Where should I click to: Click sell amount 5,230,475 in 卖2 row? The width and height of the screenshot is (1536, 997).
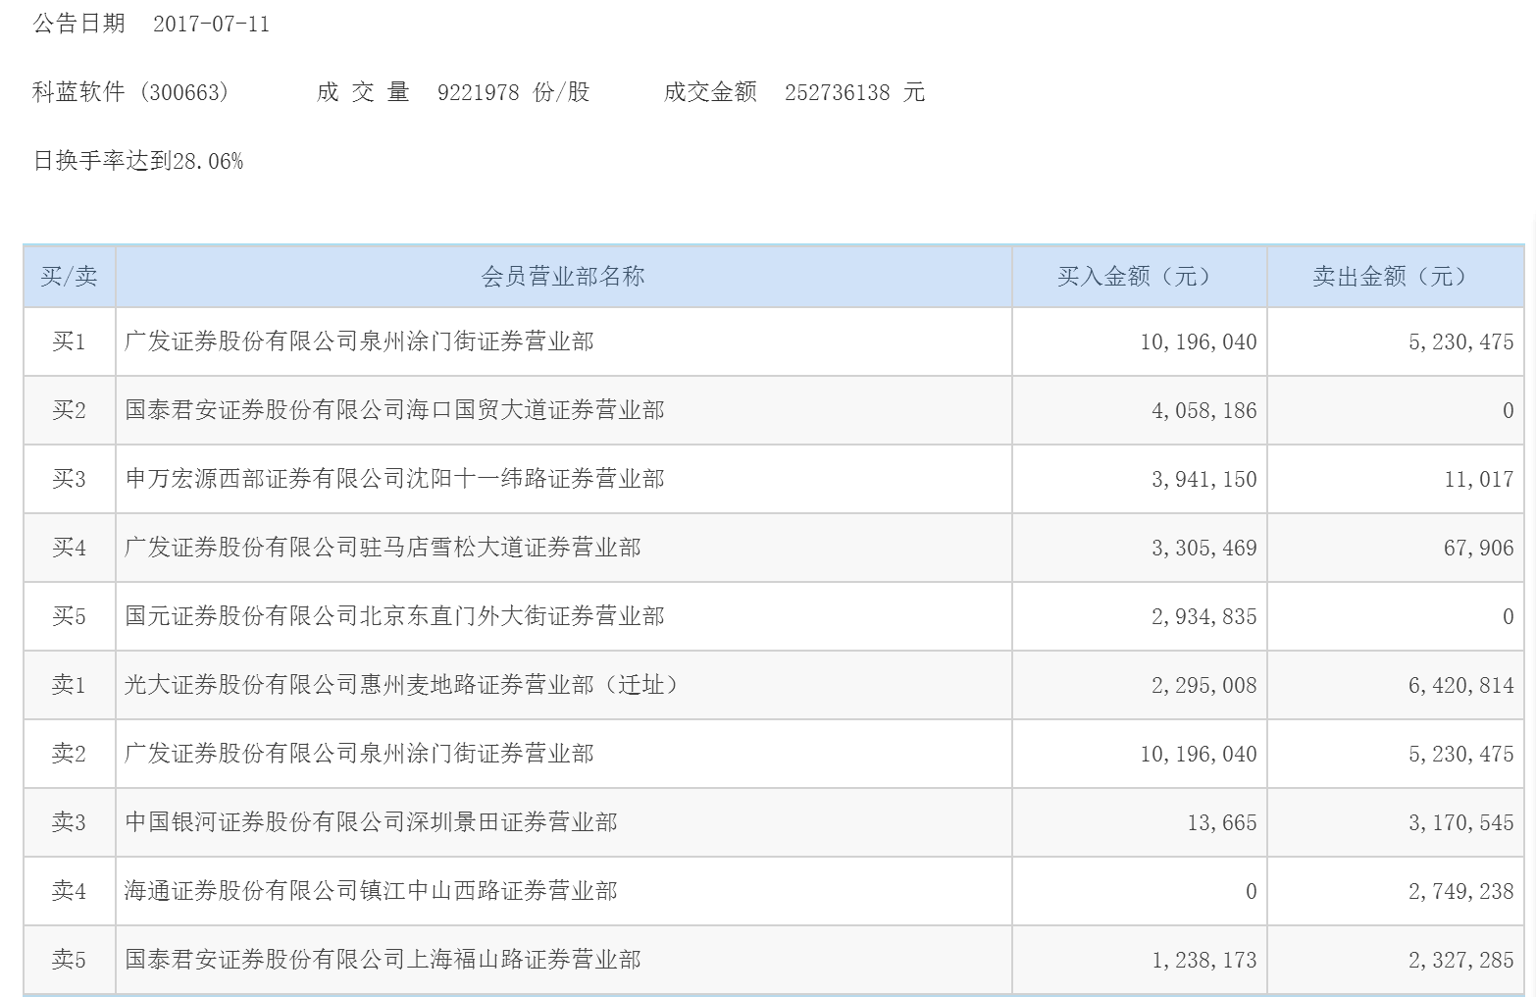[x=1461, y=755]
